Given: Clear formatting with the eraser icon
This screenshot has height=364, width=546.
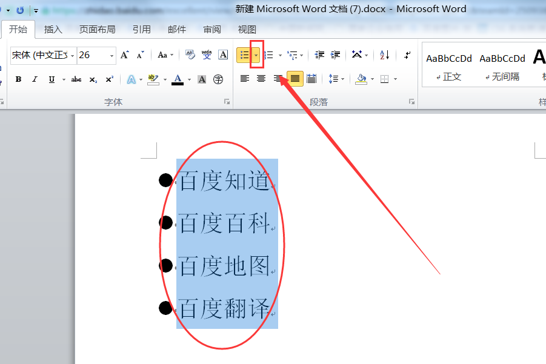Looking at the screenshot, I should pos(190,55).
